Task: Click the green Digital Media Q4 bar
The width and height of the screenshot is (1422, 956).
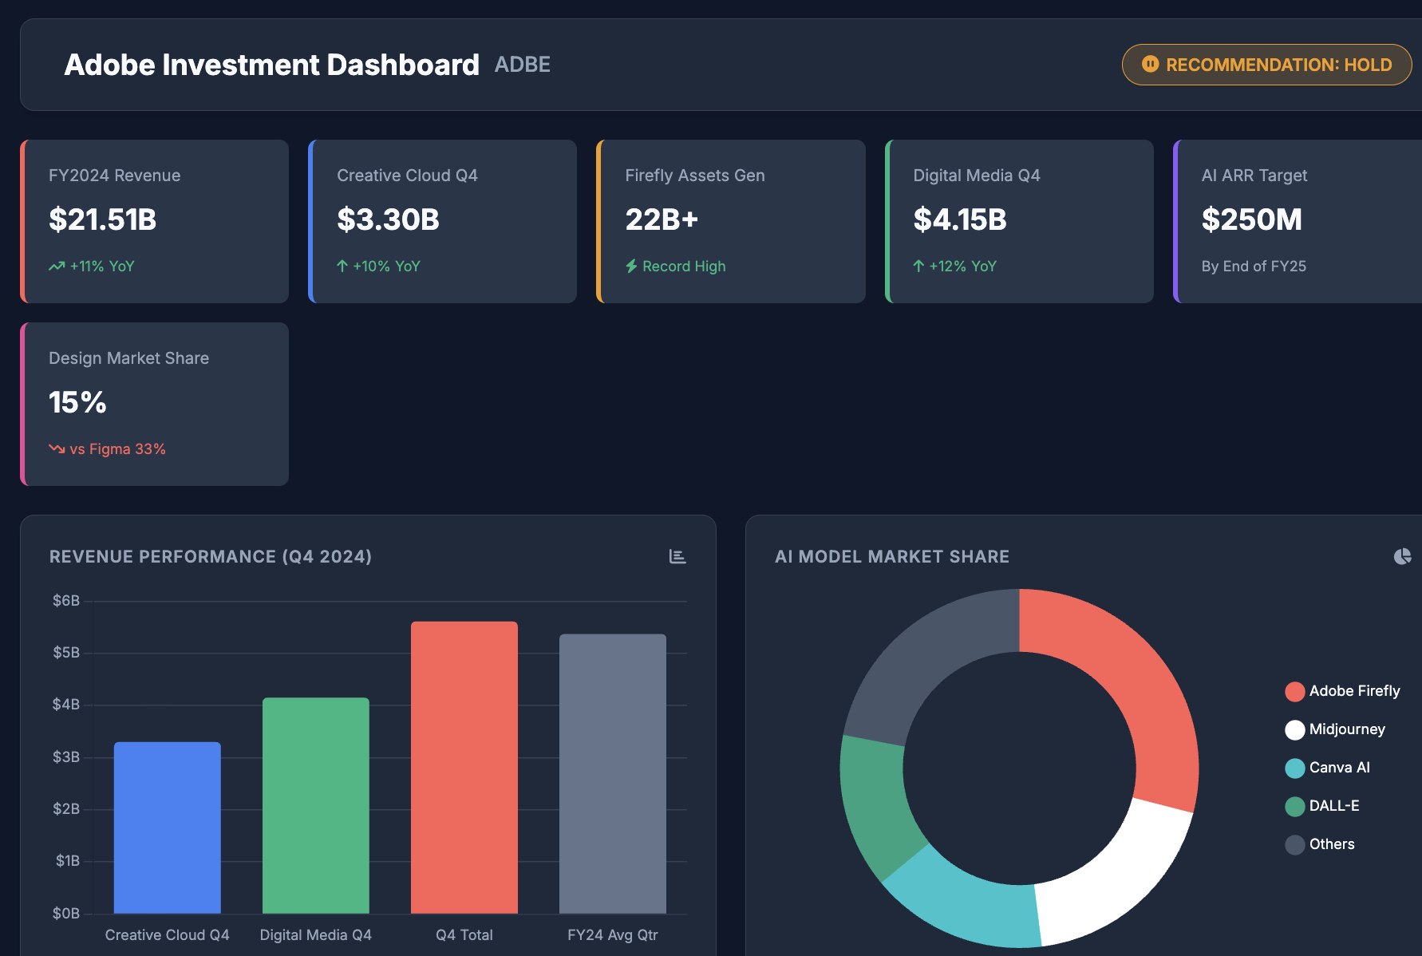Action: [x=316, y=805]
